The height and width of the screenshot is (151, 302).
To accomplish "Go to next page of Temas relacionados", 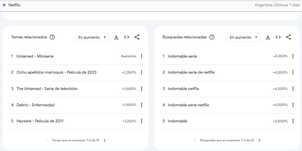I will tap(104, 140).
